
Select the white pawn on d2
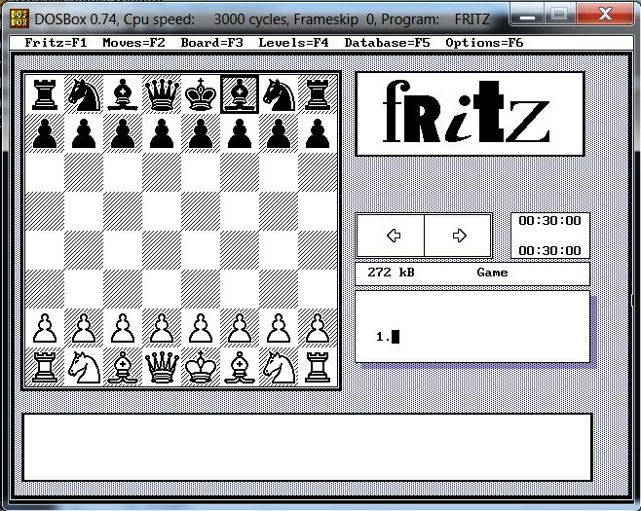162,328
